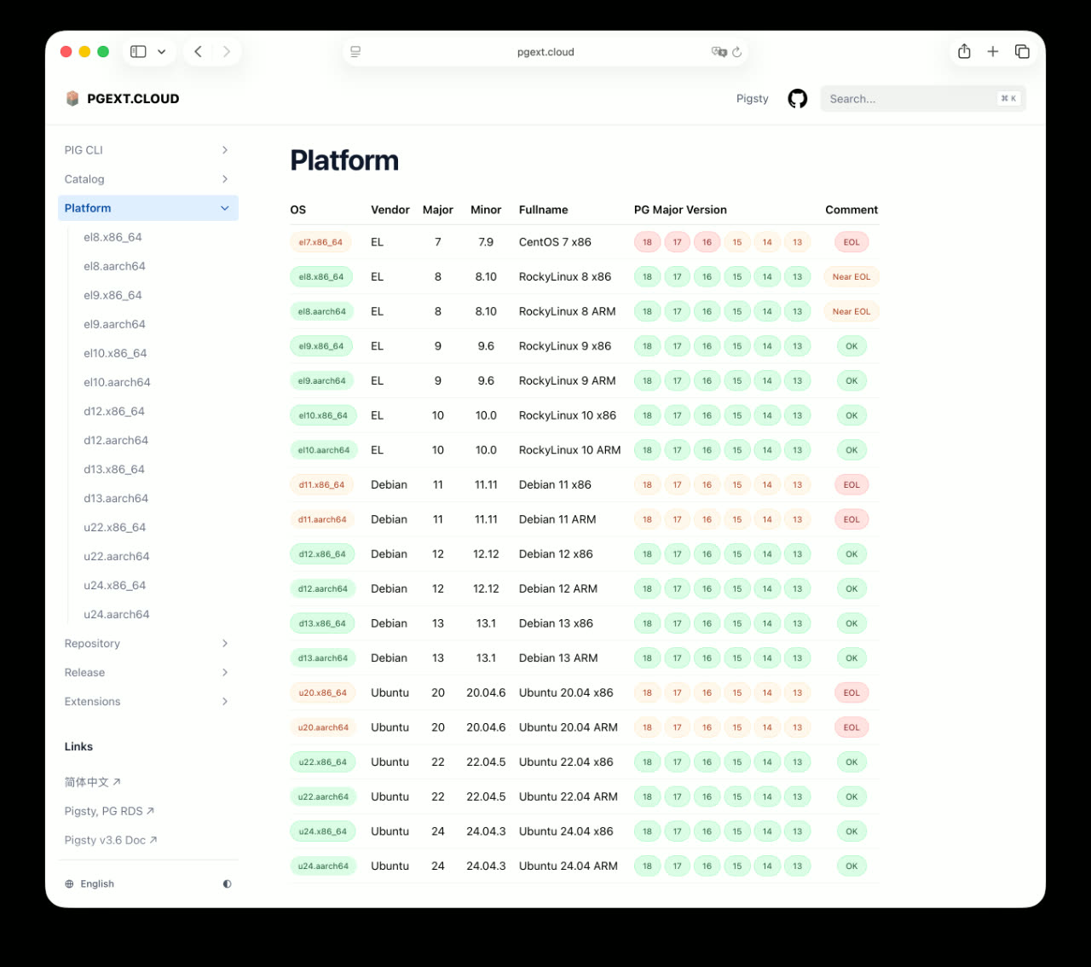Click the Pigsty link in header
This screenshot has height=967, width=1091.
click(752, 99)
